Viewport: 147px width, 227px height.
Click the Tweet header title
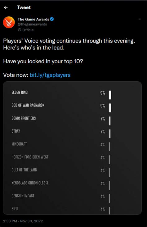[x=24, y=7]
